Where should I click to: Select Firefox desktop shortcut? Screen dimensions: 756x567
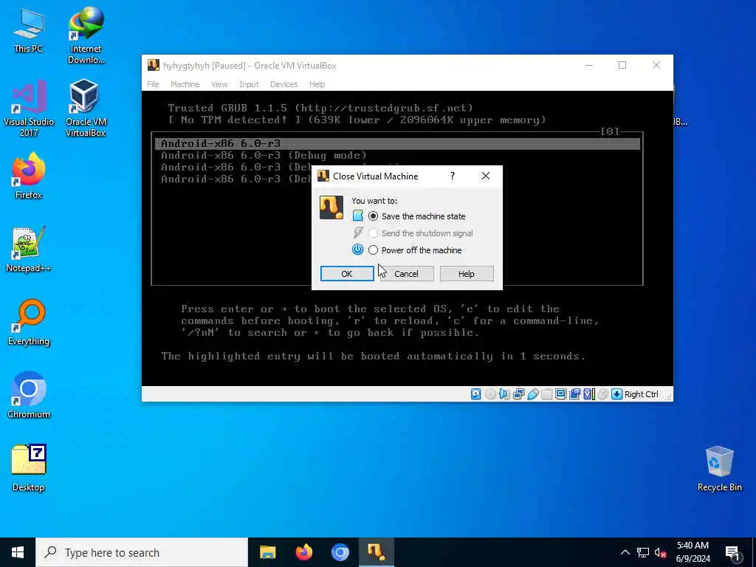[x=28, y=176]
